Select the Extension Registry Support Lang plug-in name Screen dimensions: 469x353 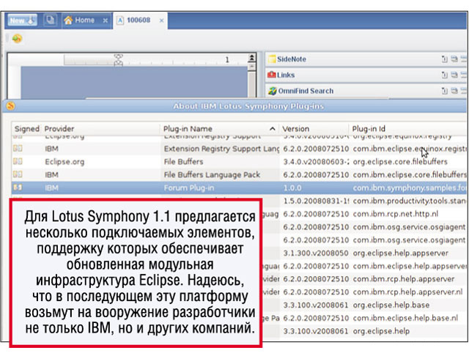(221, 149)
